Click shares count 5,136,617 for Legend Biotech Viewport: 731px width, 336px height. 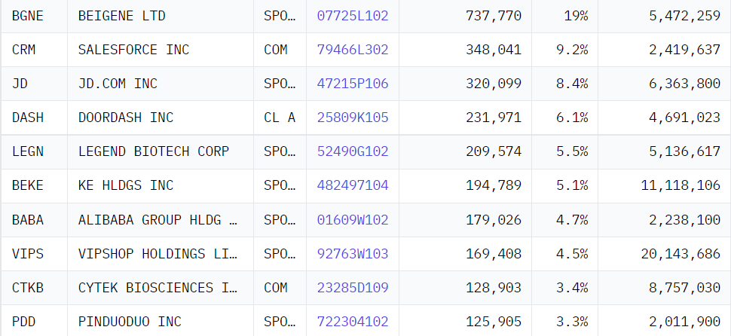pos(685,151)
